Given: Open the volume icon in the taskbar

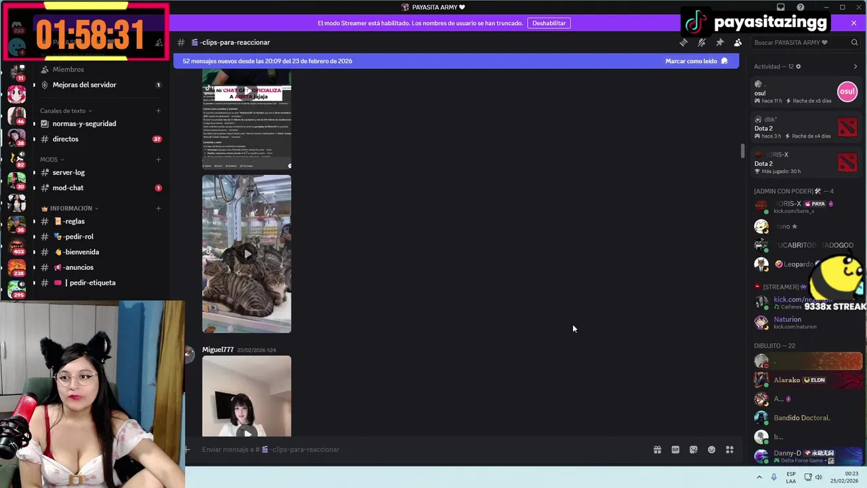Looking at the screenshot, I should (818, 477).
